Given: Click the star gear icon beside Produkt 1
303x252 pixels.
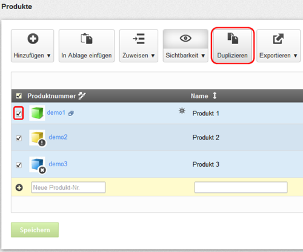Looking at the screenshot, I should click(182, 112).
